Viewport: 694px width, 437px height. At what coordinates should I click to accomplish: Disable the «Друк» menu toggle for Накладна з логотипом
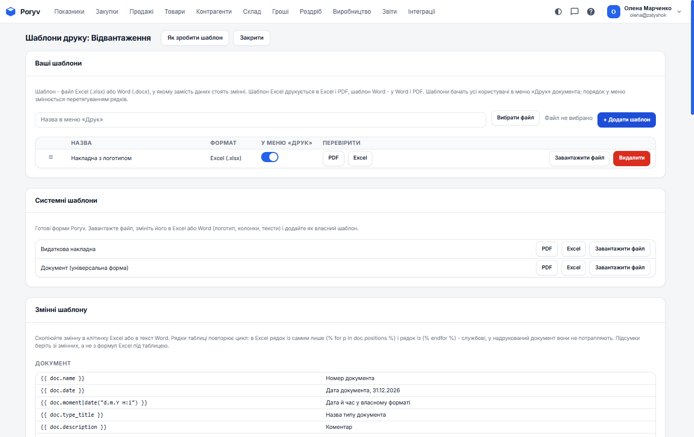coord(270,158)
